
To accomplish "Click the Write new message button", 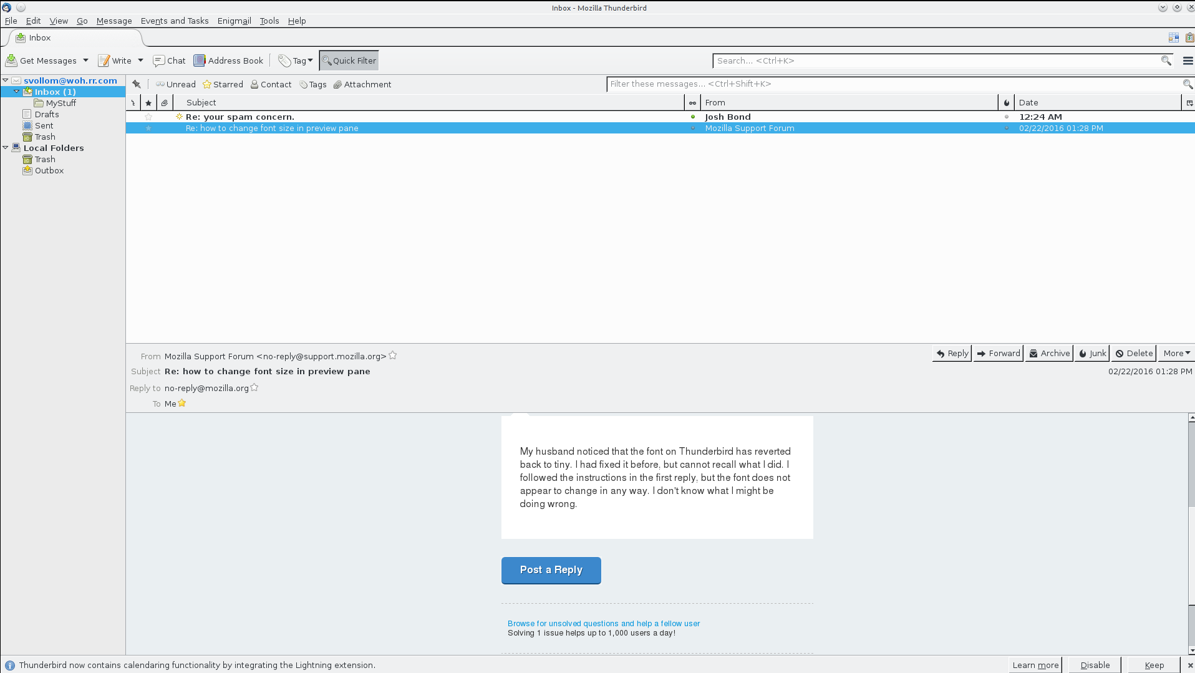I will (115, 61).
